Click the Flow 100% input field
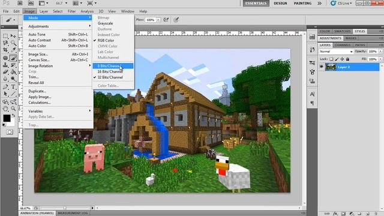 click(151, 20)
